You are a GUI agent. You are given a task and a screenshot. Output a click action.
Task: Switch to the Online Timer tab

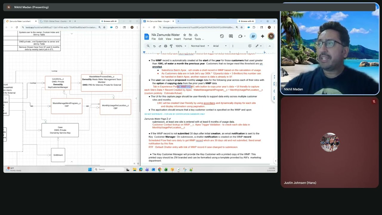click(55, 21)
